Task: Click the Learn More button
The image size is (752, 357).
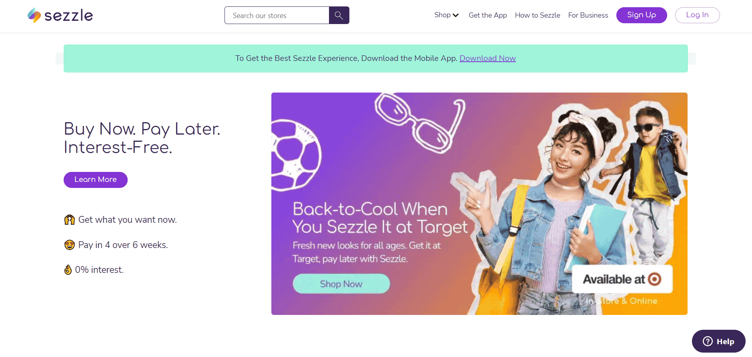Action: (x=96, y=180)
